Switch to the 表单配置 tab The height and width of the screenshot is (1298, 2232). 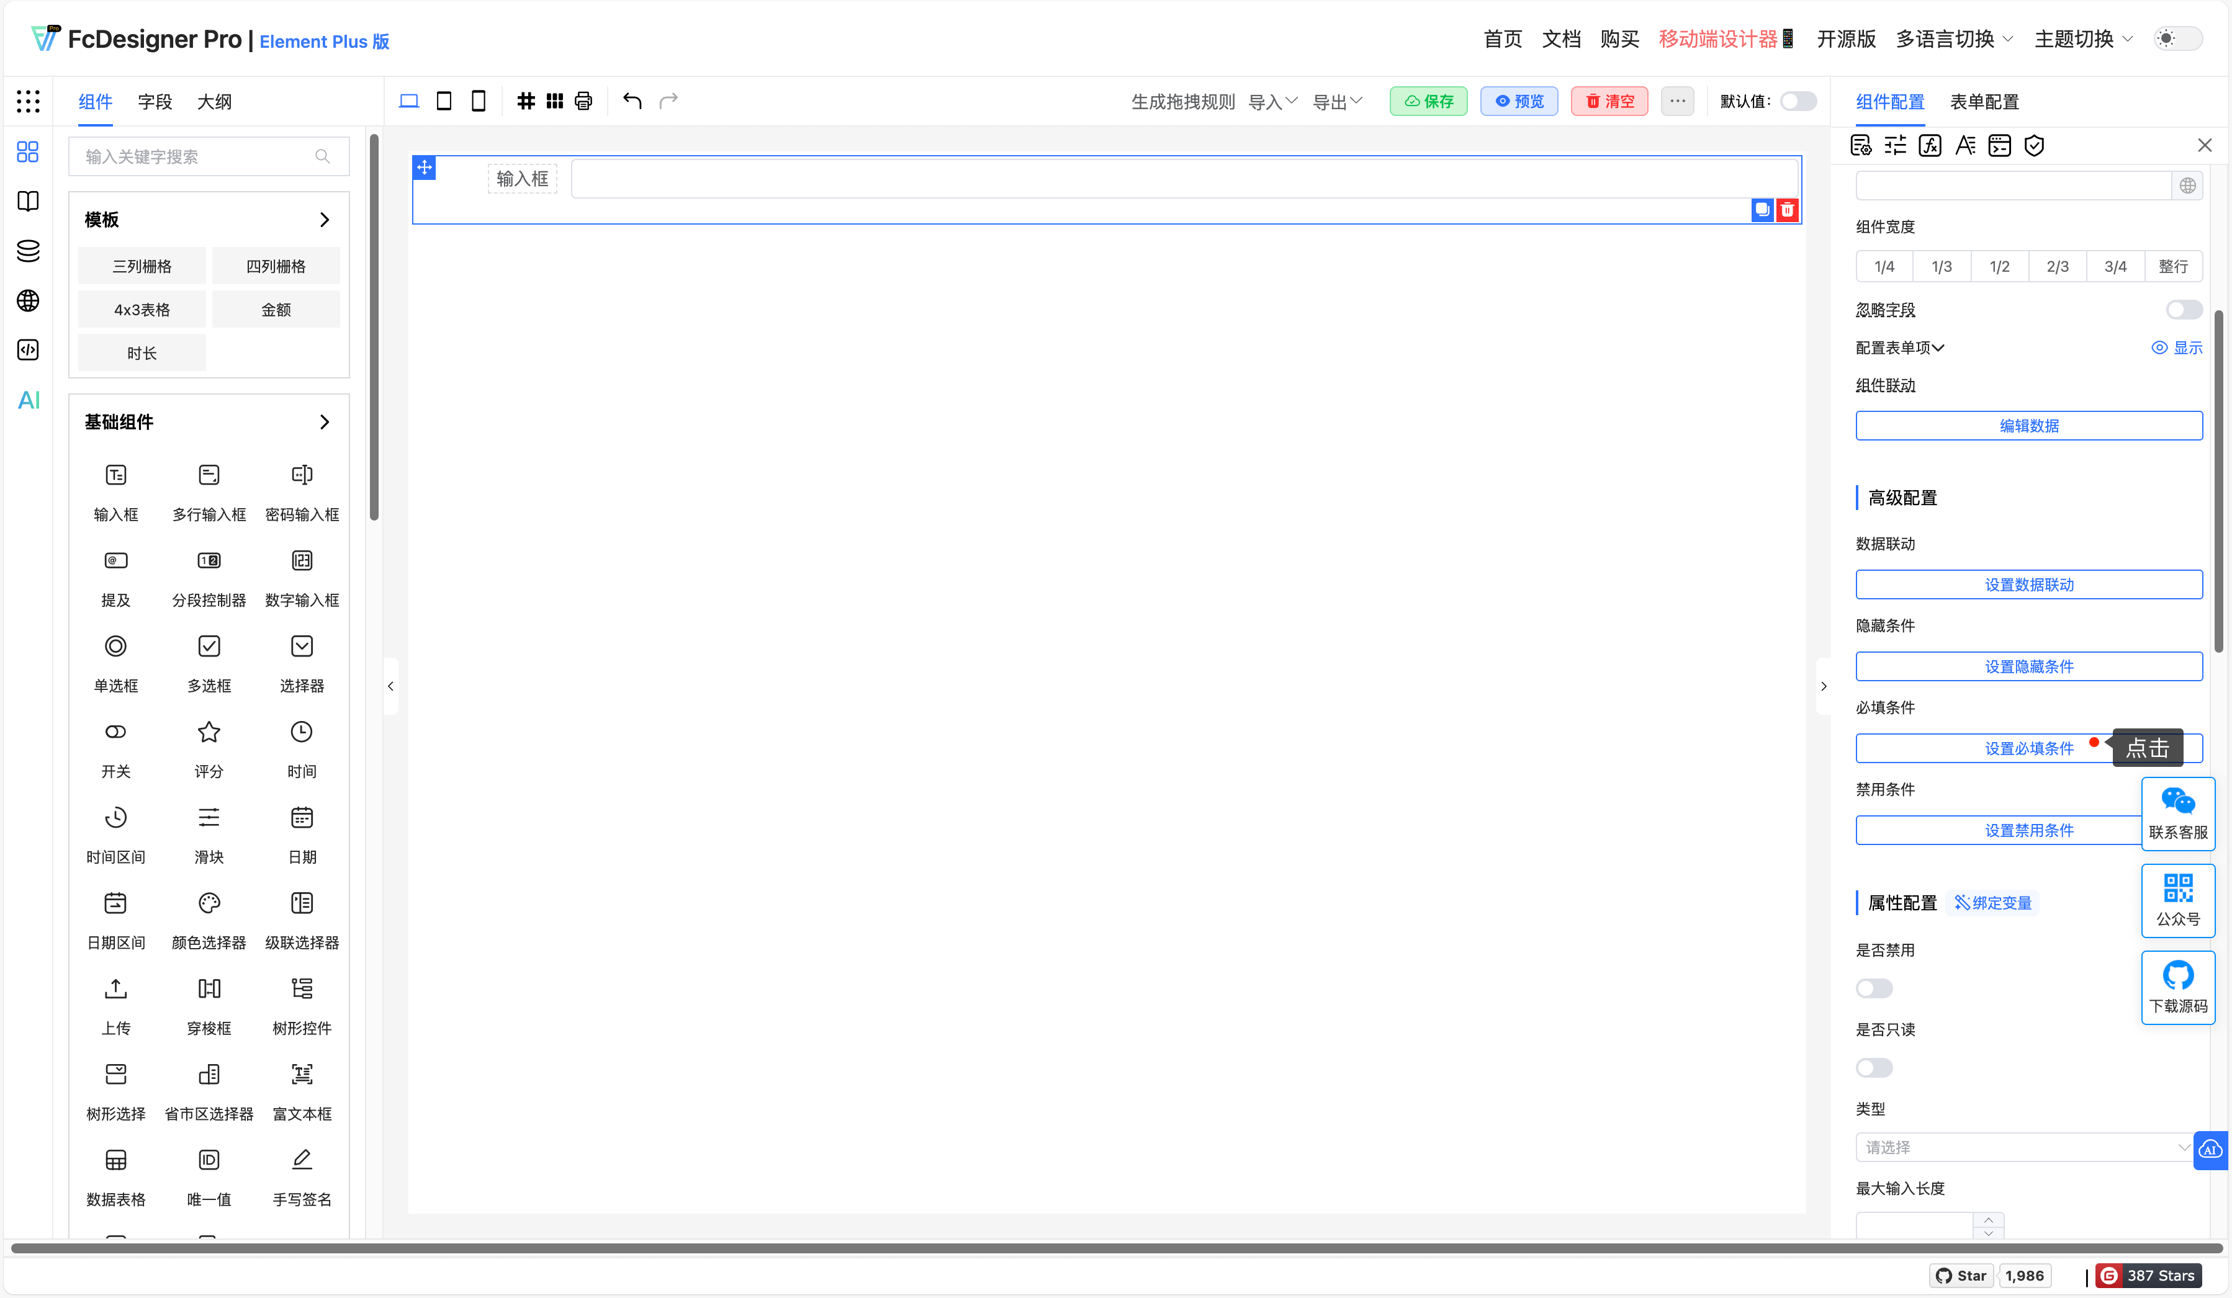[x=1984, y=102]
